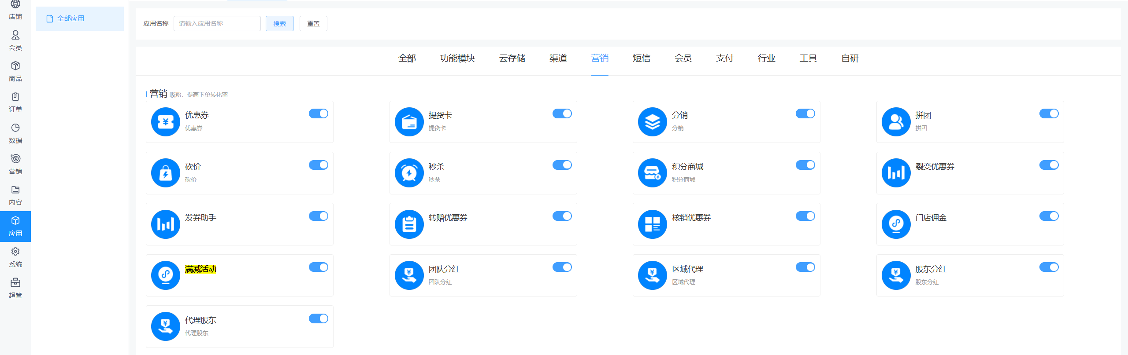Switch to the 自研 tab

point(850,58)
